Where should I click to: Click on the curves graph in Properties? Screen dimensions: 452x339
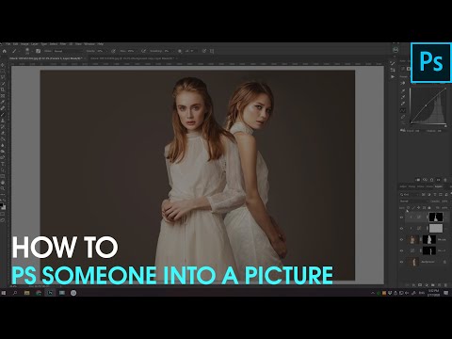[x=428, y=106]
